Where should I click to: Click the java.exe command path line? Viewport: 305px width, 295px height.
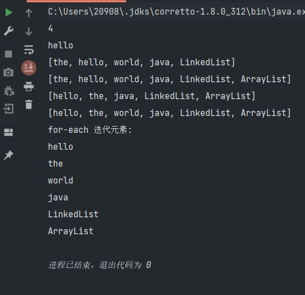pyautogui.click(x=176, y=12)
